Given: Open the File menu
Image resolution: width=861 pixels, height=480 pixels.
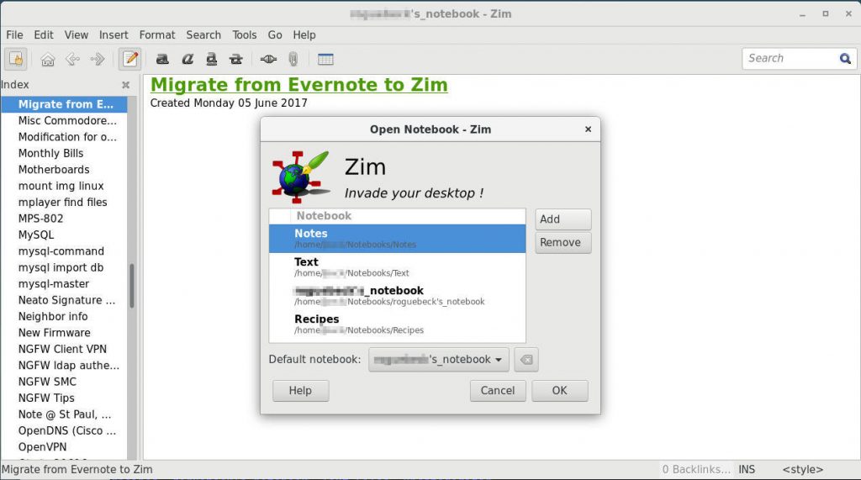Looking at the screenshot, I should pos(14,34).
